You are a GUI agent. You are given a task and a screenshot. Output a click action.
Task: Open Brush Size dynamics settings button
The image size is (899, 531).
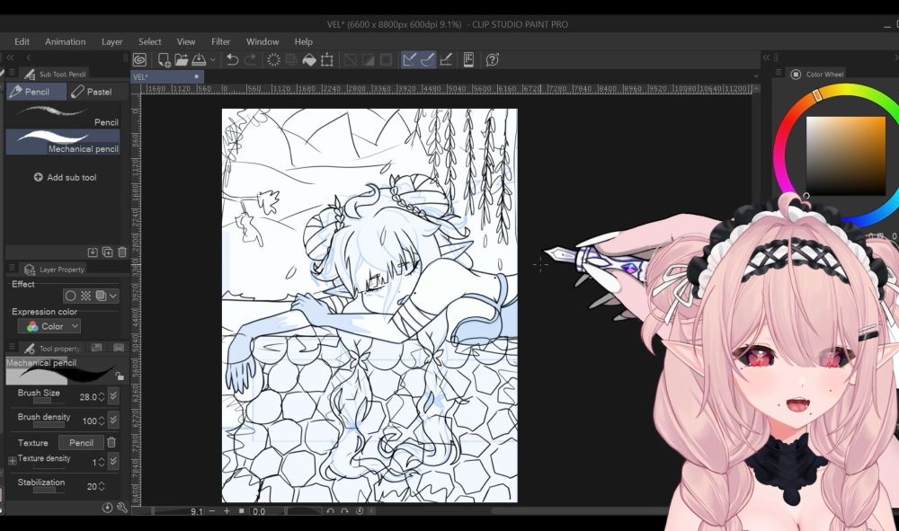(113, 395)
